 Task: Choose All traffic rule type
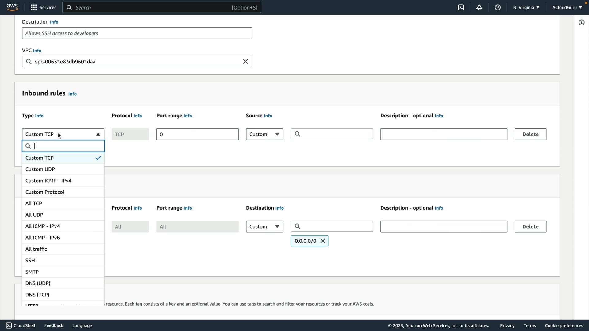36,249
